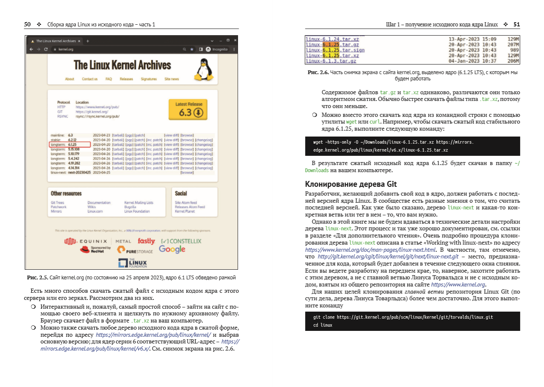Click the zoom magnifier in address bar
The image size is (544, 387).
click(184, 49)
